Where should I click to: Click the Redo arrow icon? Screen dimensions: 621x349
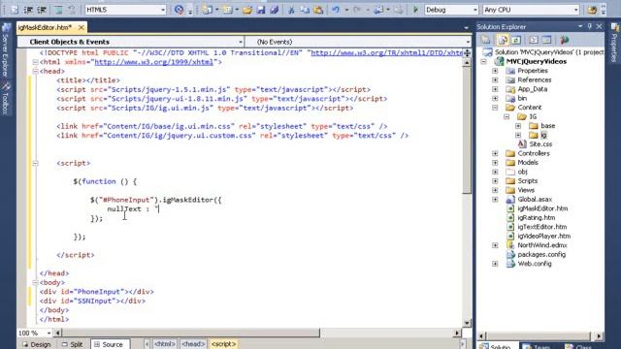click(357, 10)
